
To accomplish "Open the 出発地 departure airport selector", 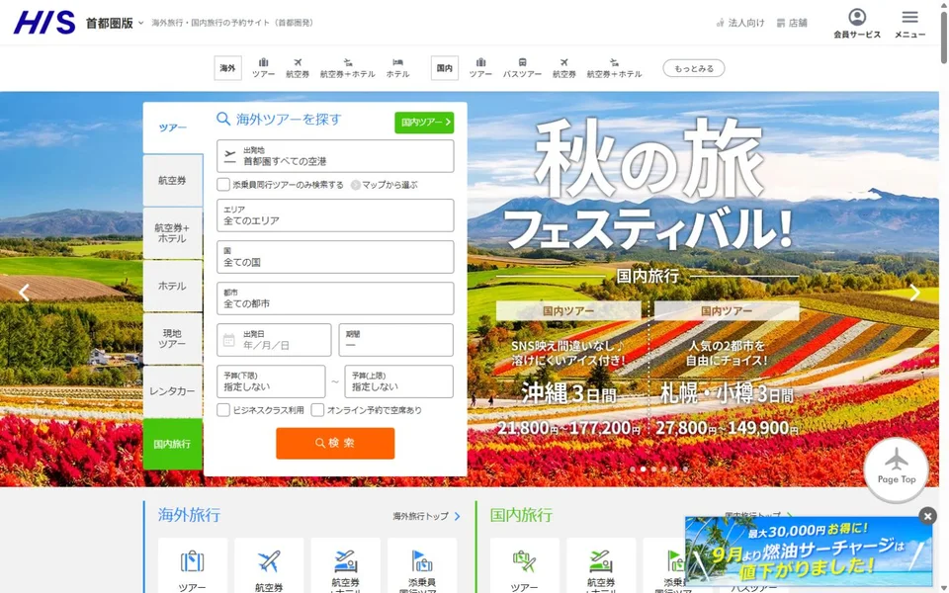I will [x=335, y=156].
